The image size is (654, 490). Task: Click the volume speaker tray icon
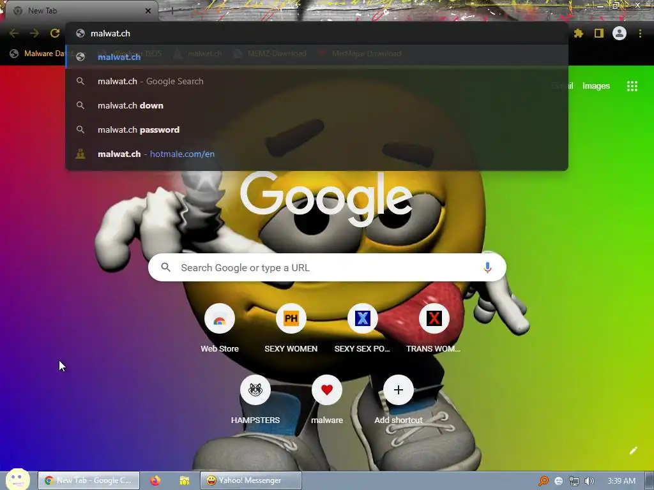click(589, 481)
